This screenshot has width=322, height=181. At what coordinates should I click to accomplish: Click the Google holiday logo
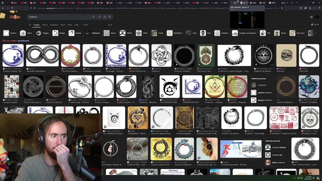tap(15, 17)
